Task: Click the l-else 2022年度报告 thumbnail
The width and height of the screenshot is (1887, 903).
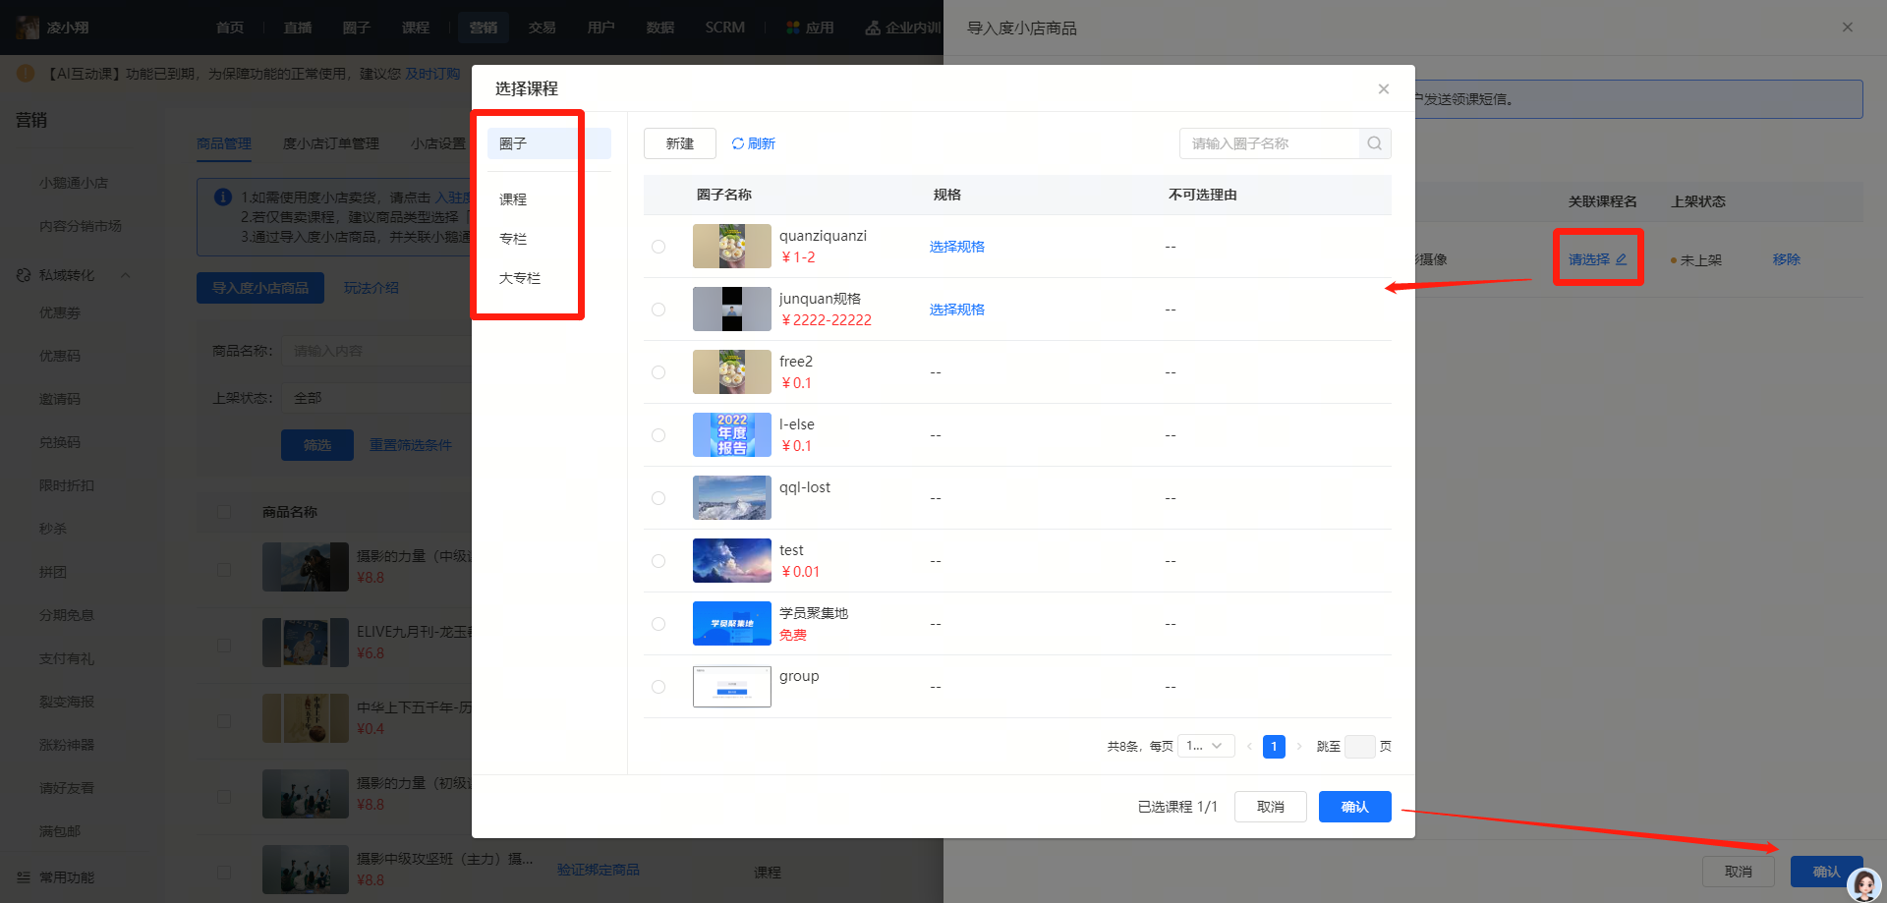Action: (x=732, y=435)
